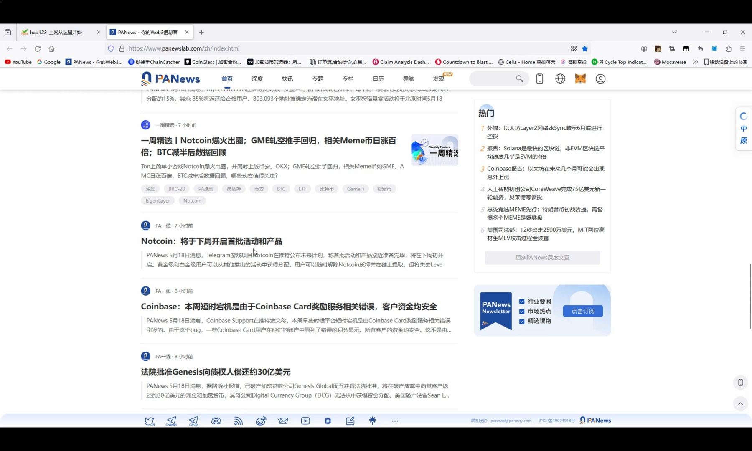The image size is (752, 451).
Task: Open the Coinbase短时宕机 headline
Action: [x=289, y=307]
